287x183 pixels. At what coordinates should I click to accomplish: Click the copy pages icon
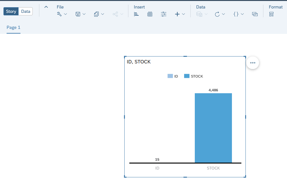coord(96,14)
